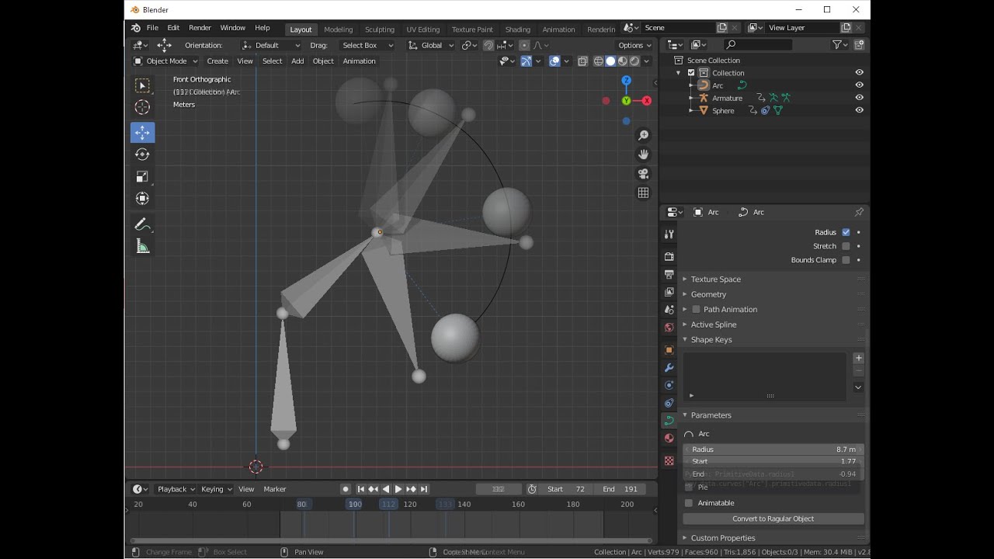Viewport: 994px width, 559px height.
Task: Activate the Transform tool
Action: [142, 198]
